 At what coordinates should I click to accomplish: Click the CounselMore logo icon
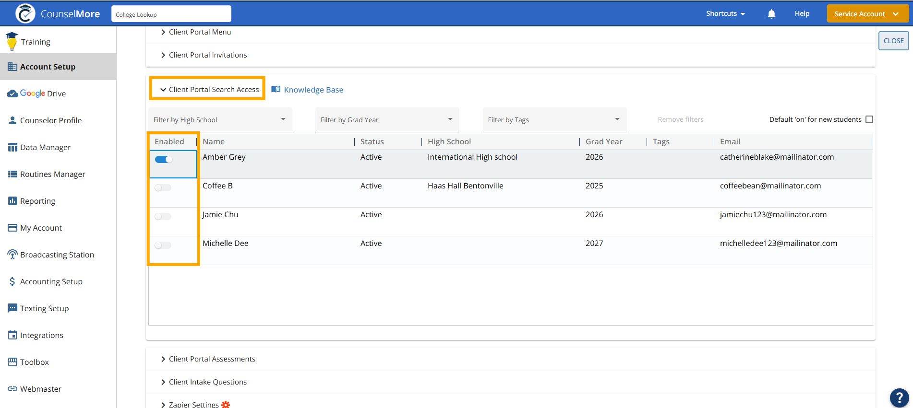pos(25,13)
